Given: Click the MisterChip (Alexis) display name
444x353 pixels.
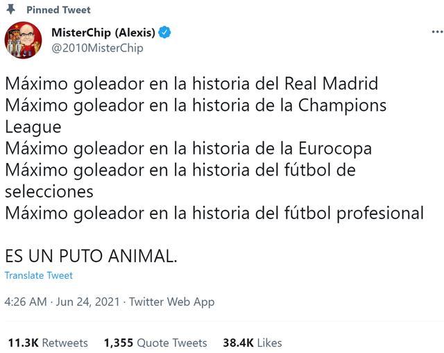Looking at the screenshot, I should [104, 33].
